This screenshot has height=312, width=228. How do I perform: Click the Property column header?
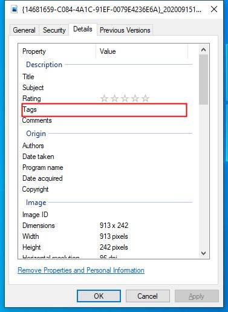[57, 51]
